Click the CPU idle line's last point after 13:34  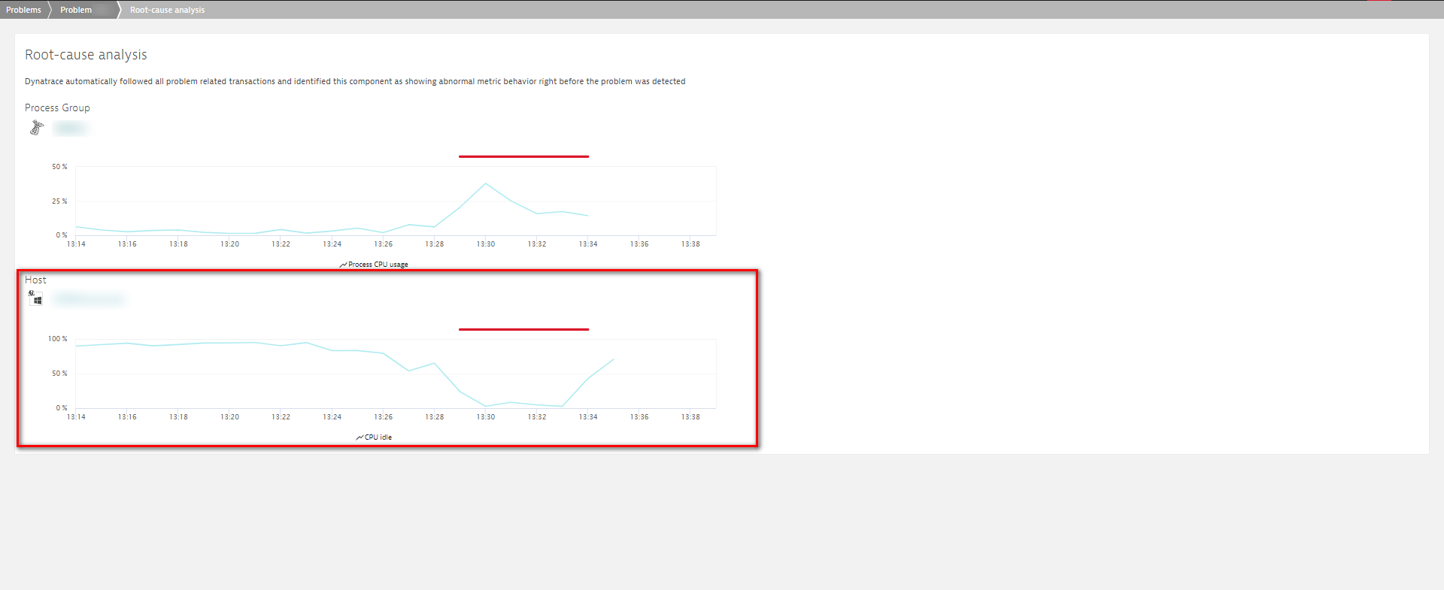(614, 359)
